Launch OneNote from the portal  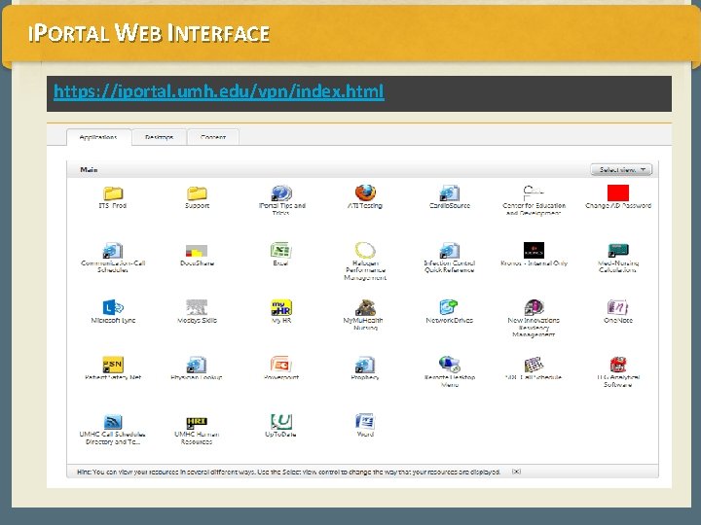[618, 307]
